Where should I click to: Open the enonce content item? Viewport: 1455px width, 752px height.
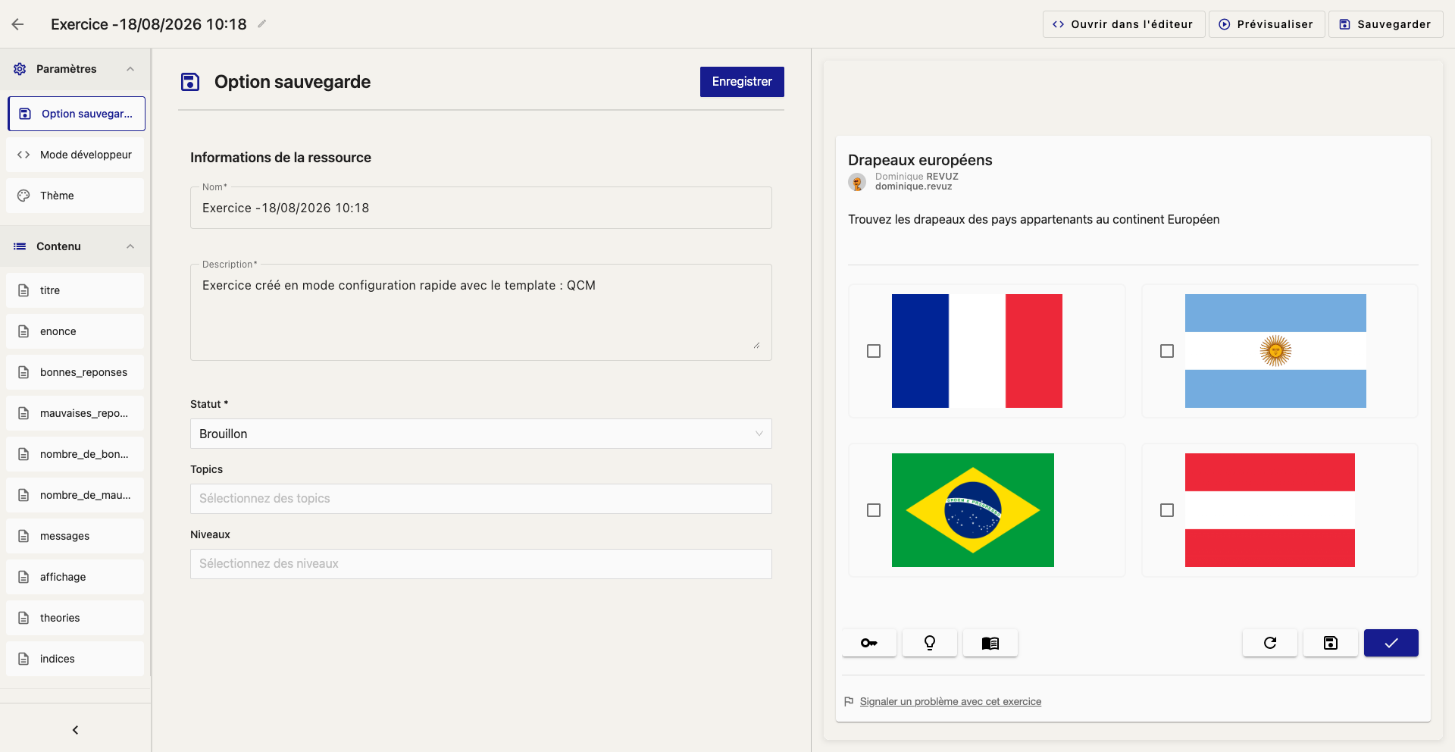pyautogui.click(x=75, y=331)
